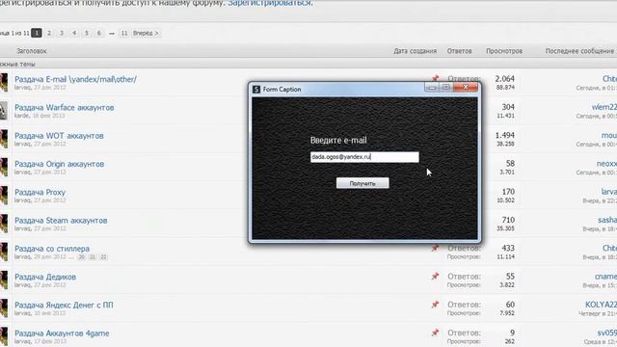Sort by Последнее сообщение column
Viewport: 617px width, 347px height.
click(x=580, y=51)
